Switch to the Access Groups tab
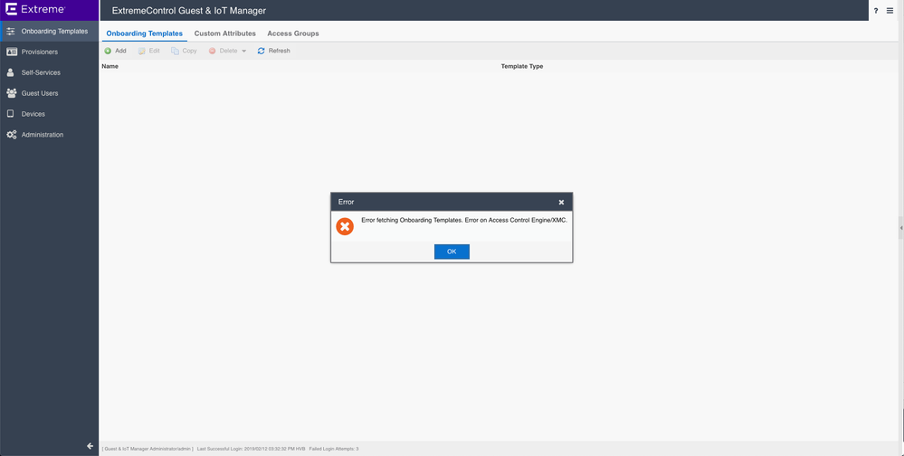This screenshot has width=904, height=456. [292, 33]
